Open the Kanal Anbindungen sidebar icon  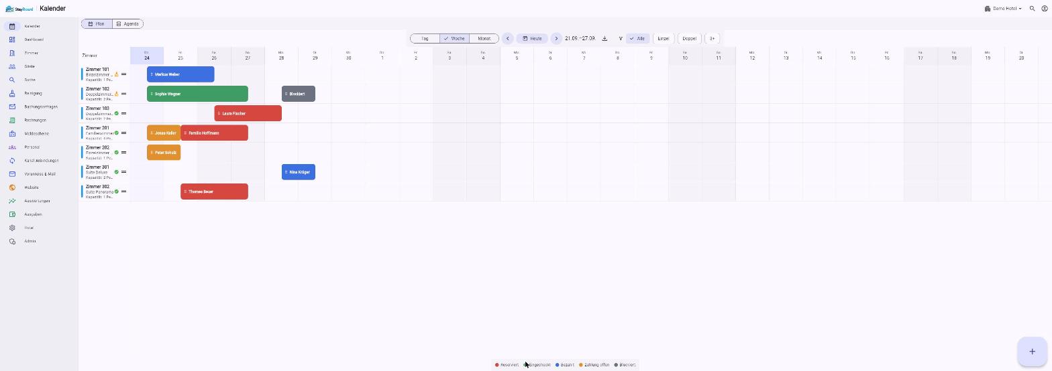tap(12, 161)
